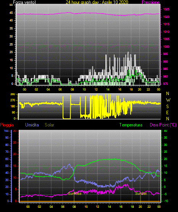This screenshot has width=178, height=212.
Task: Click the Temperatura legend label
Action: click(x=131, y=125)
